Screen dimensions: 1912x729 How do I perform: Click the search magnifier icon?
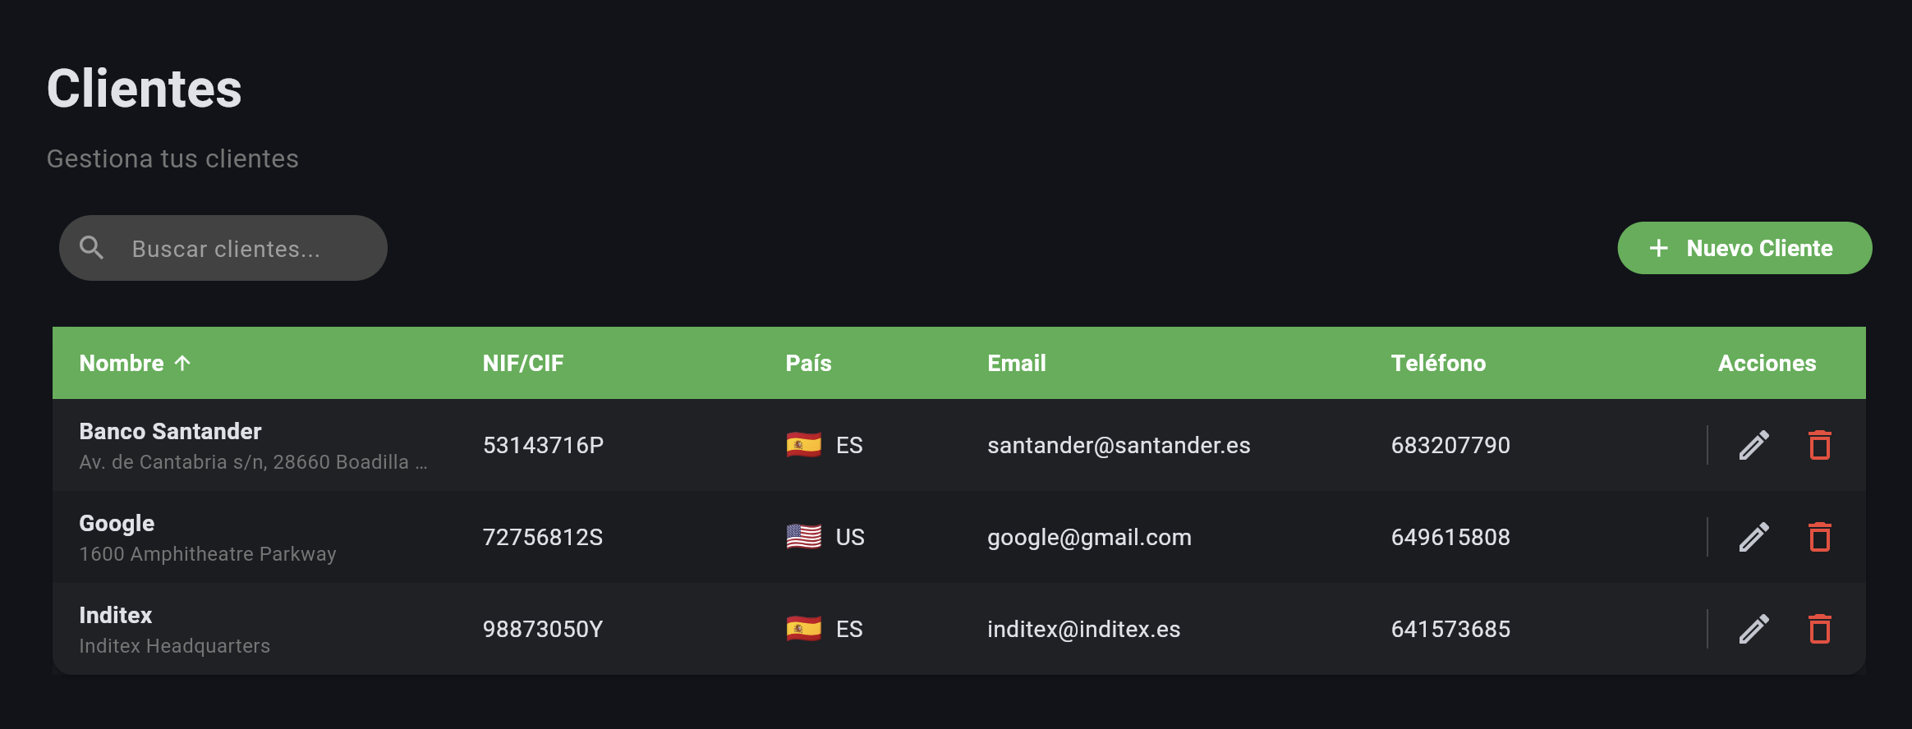(92, 248)
